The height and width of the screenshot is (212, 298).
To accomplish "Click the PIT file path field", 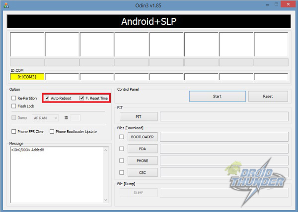I will (x=224, y=116).
